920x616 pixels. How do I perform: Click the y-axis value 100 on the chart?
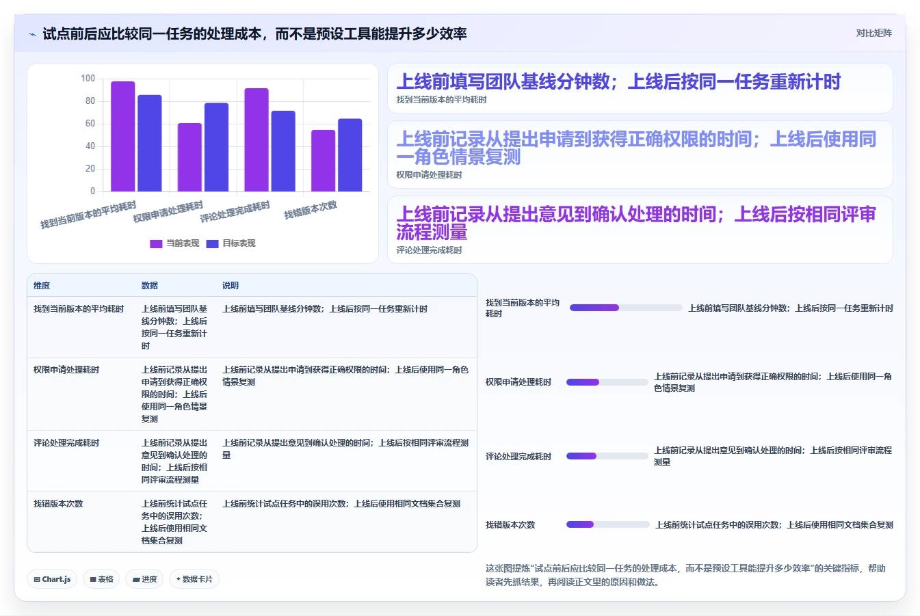(88, 79)
